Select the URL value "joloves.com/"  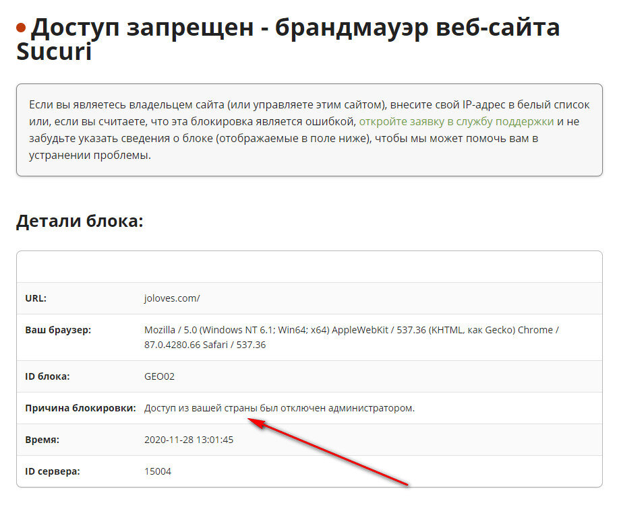pyautogui.click(x=172, y=298)
